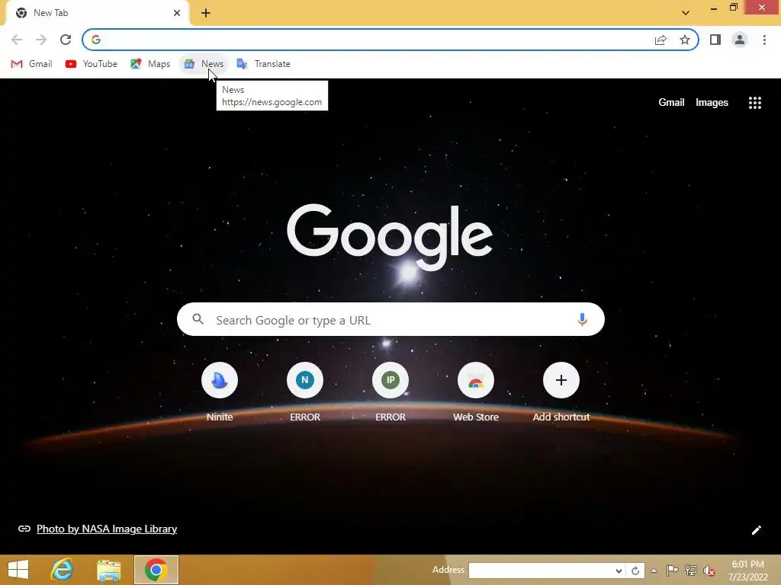Click the muted volume tray icon

coord(709,571)
